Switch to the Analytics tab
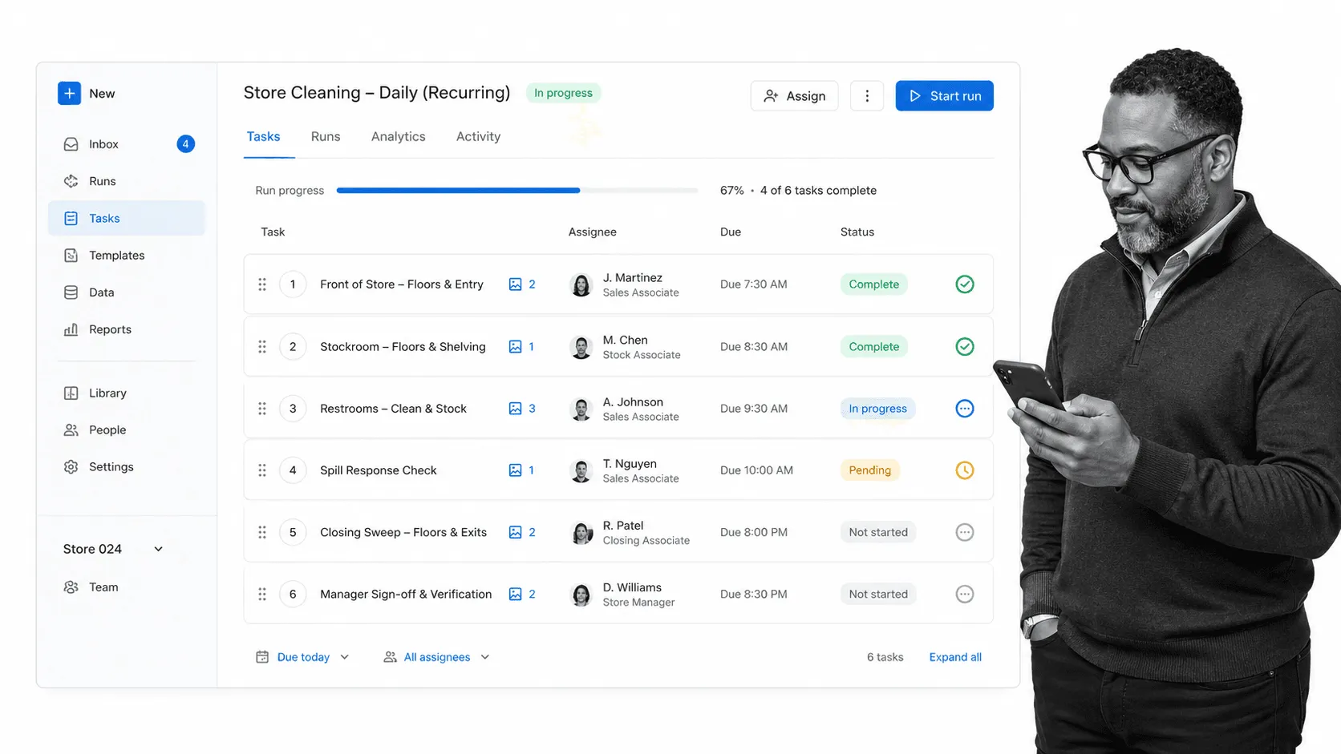Screen dimensions: 1341x754 [x=399, y=137]
